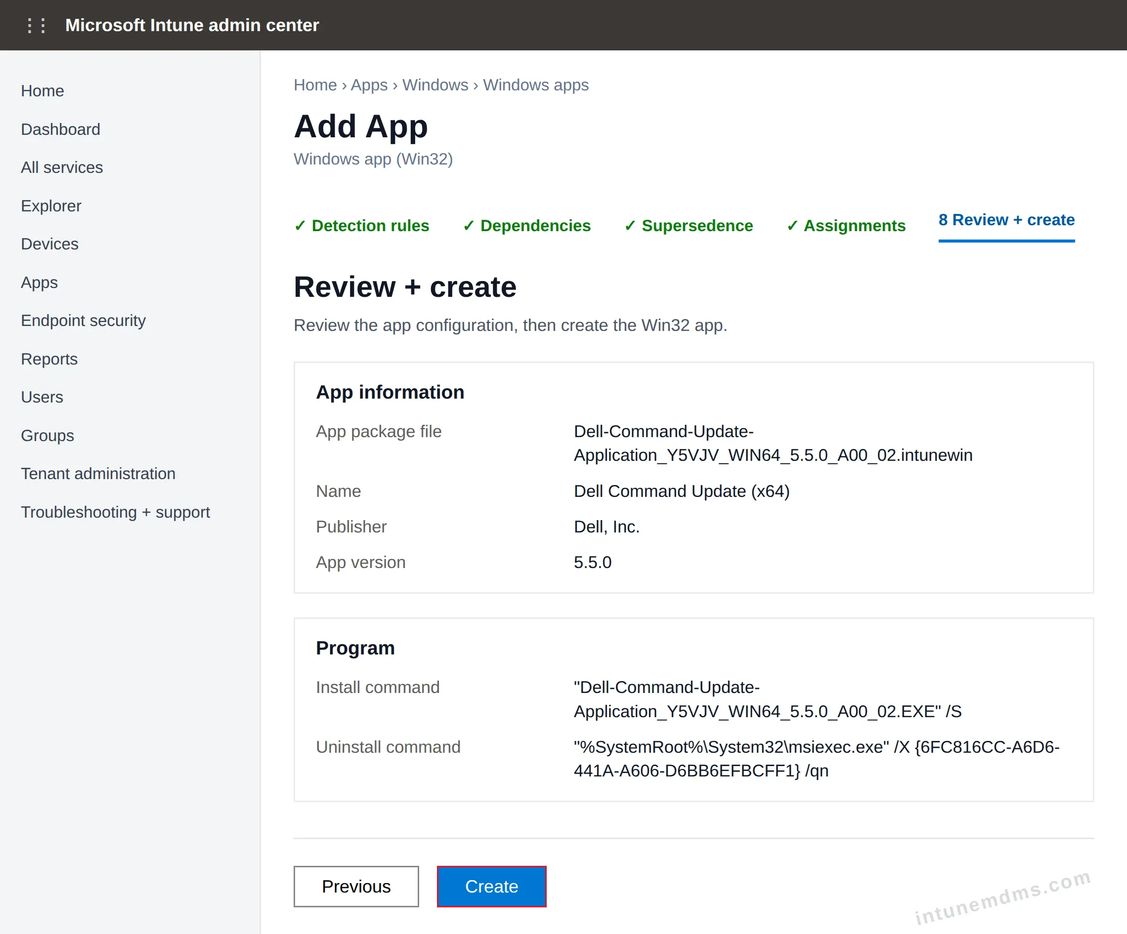The image size is (1127, 934).
Task: Switch to Assignments step tab
Action: click(846, 226)
